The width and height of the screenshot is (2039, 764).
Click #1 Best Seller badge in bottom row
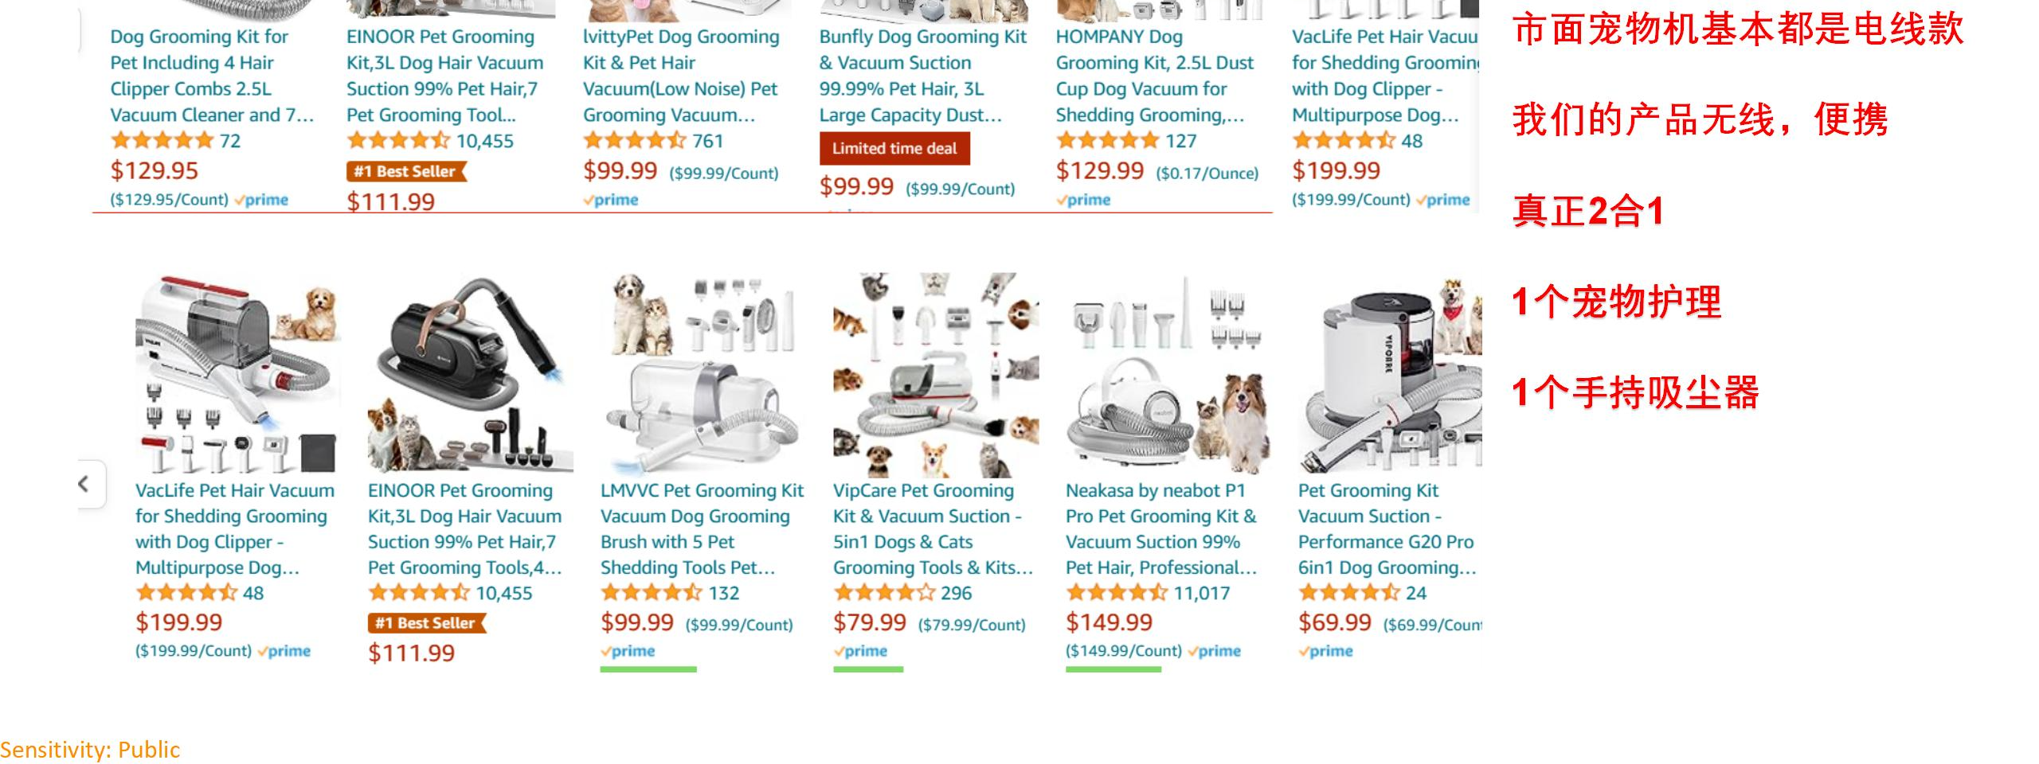tap(426, 623)
